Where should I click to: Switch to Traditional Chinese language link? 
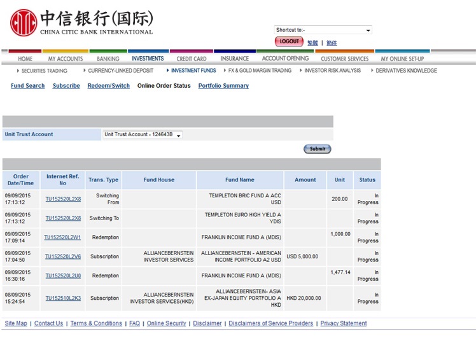(312, 43)
